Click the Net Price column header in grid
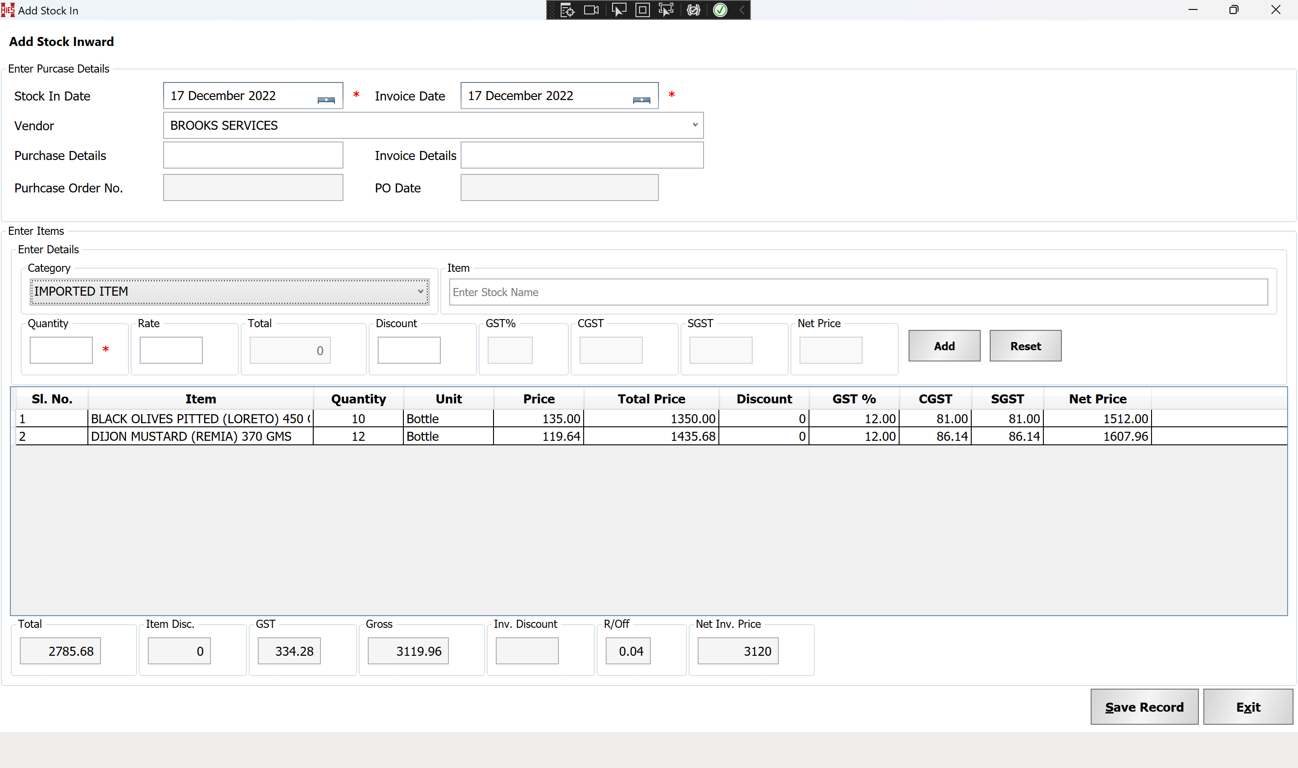1298x768 pixels. point(1097,399)
